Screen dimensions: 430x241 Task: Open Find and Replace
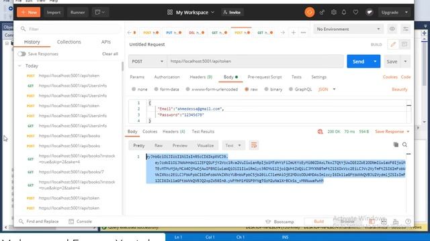39,222
